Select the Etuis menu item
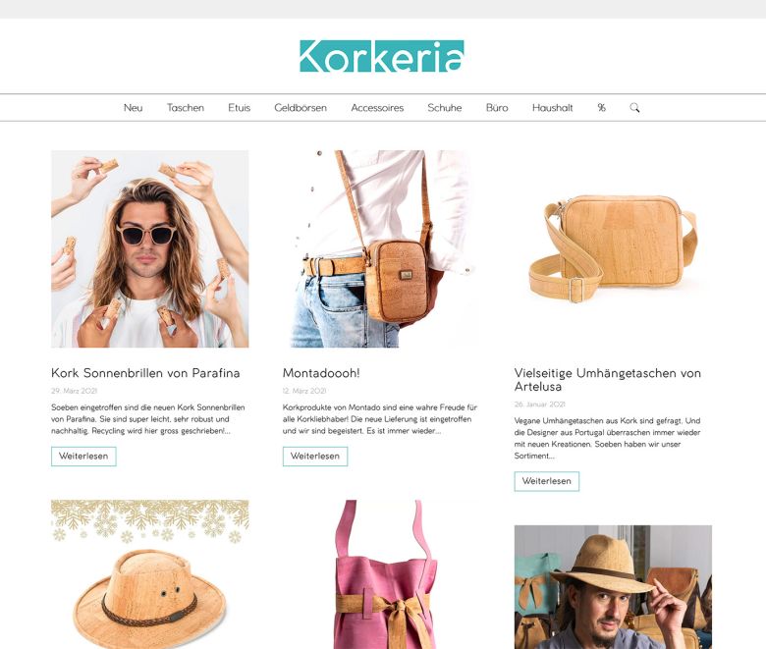This screenshot has height=649, width=766. click(239, 107)
